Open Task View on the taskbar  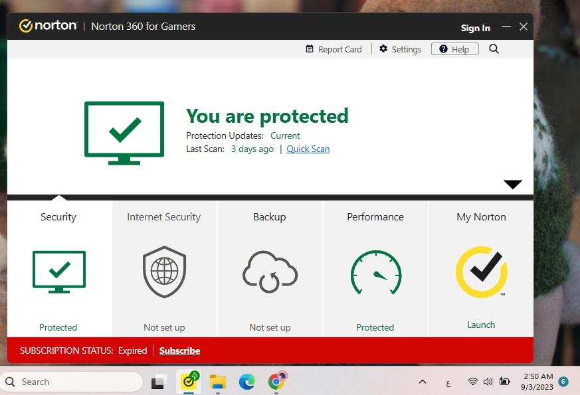tap(159, 382)
